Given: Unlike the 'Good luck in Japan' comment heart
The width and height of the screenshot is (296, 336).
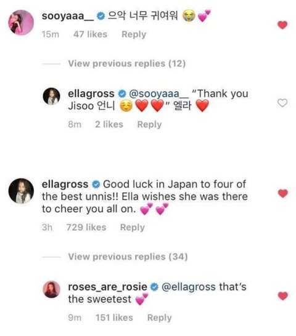Looking at the screenshot, I should [282, 193].
